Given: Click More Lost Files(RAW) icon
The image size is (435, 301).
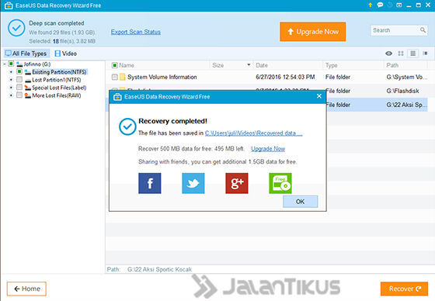Looking at the screenshot, I should tap(28, 95).
